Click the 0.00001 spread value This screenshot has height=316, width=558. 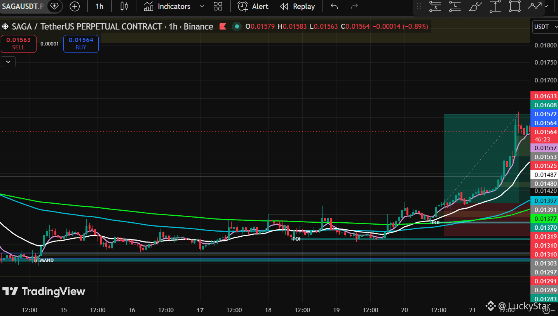pyautogui.click(x=49, y=44)
